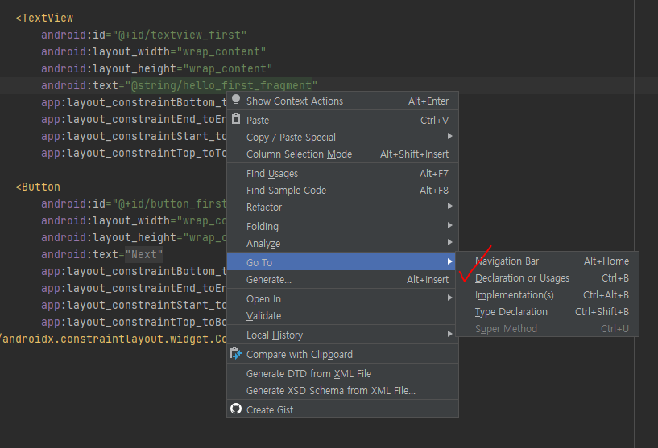Choose Generate... from the menu
658x448 pixels.
point(342,280)
